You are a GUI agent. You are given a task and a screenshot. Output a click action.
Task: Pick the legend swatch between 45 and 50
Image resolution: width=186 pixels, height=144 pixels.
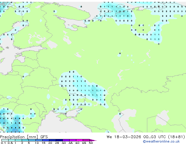click(86, 140)
